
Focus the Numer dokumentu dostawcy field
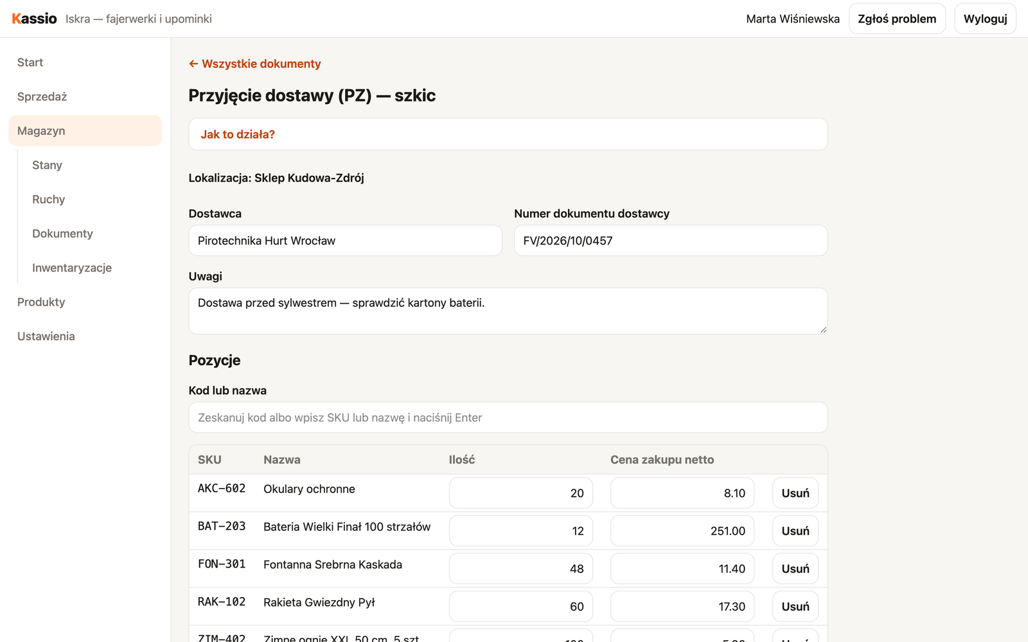pos(671,241)
